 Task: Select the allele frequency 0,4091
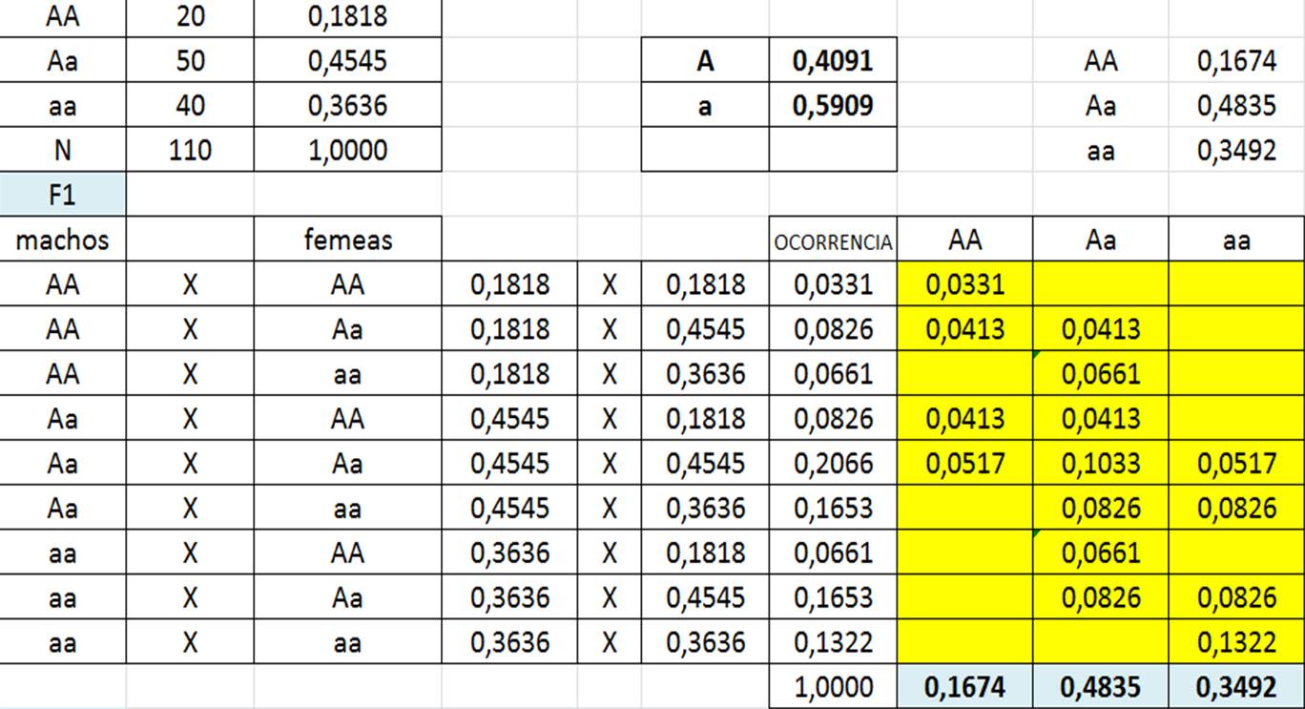pyautogui.click(x=833, y=61)
